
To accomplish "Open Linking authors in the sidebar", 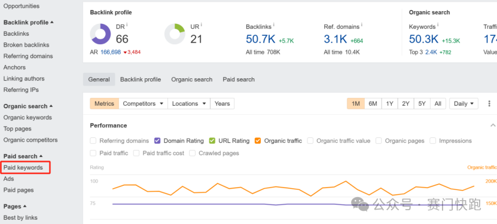I will coord(24,78).
